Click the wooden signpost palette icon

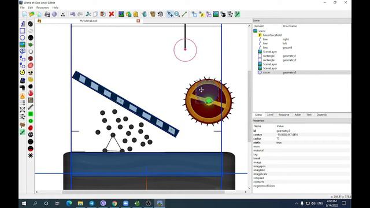coord(23,125)
